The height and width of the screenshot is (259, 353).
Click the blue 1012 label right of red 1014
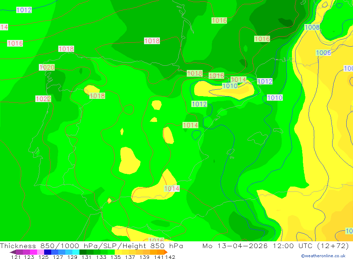(x=265, y=81)
